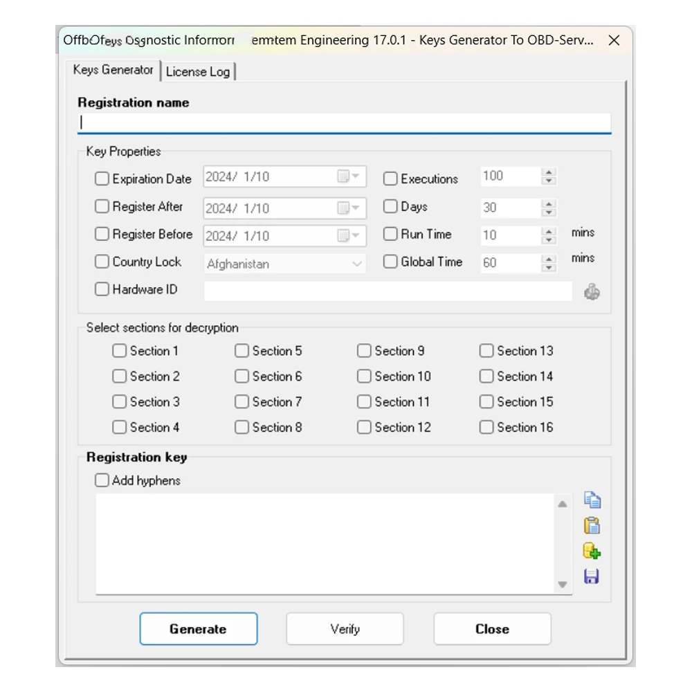This screenshot has width=692, height=692.
Task: Open the Expiration Date calendar picker
Action: point(349,177)
